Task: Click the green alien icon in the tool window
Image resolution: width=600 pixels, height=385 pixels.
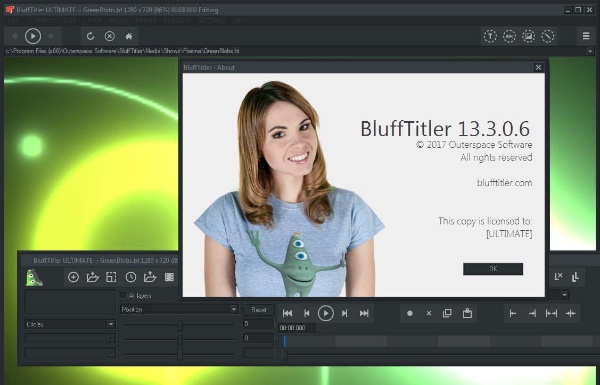Action: click(x=34, y=278)
